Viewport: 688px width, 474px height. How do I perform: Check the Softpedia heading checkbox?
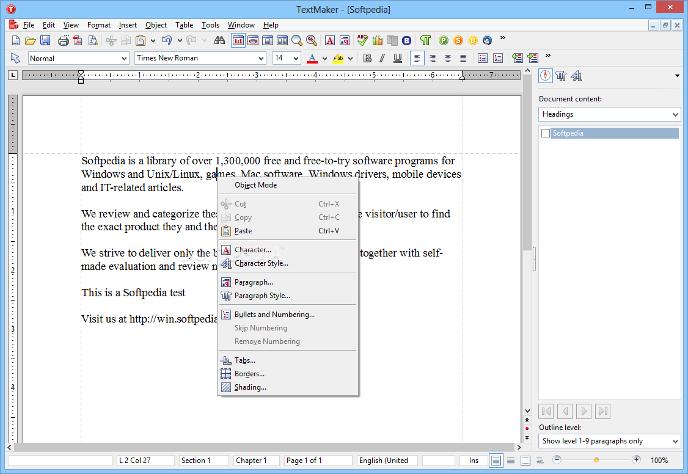pos(546,133)
